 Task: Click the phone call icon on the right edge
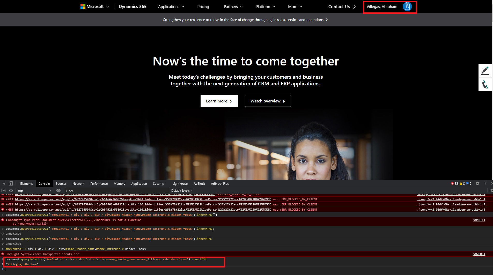(485, 84)
